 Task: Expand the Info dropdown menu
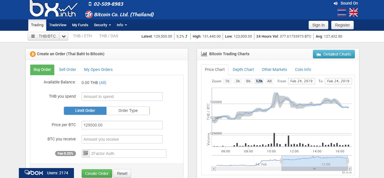[122, 25]
